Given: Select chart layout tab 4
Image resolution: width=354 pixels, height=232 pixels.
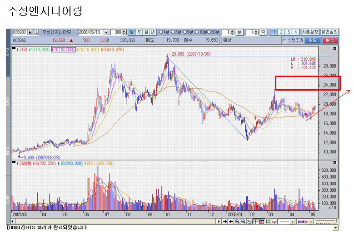Looking at the screenshot, I should 295,32.
